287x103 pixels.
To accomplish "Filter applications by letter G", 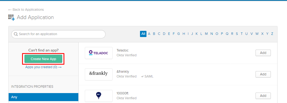I will coord(179,34).
